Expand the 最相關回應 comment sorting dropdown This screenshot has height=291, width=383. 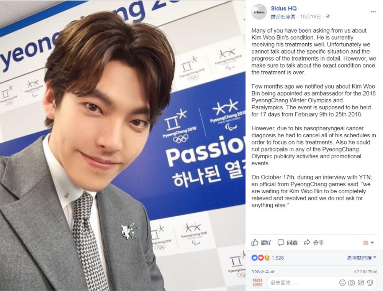pyautogui.click(x=362, y=258)
